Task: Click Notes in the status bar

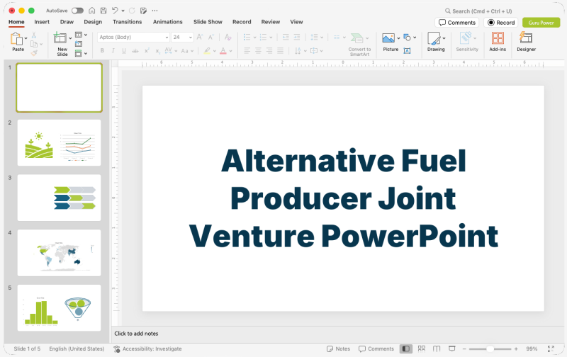Action: (339, 348)
